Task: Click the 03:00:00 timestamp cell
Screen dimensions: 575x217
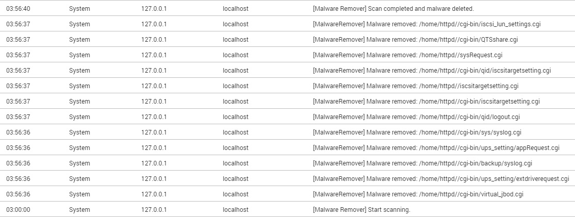Action: click(19, 210)
